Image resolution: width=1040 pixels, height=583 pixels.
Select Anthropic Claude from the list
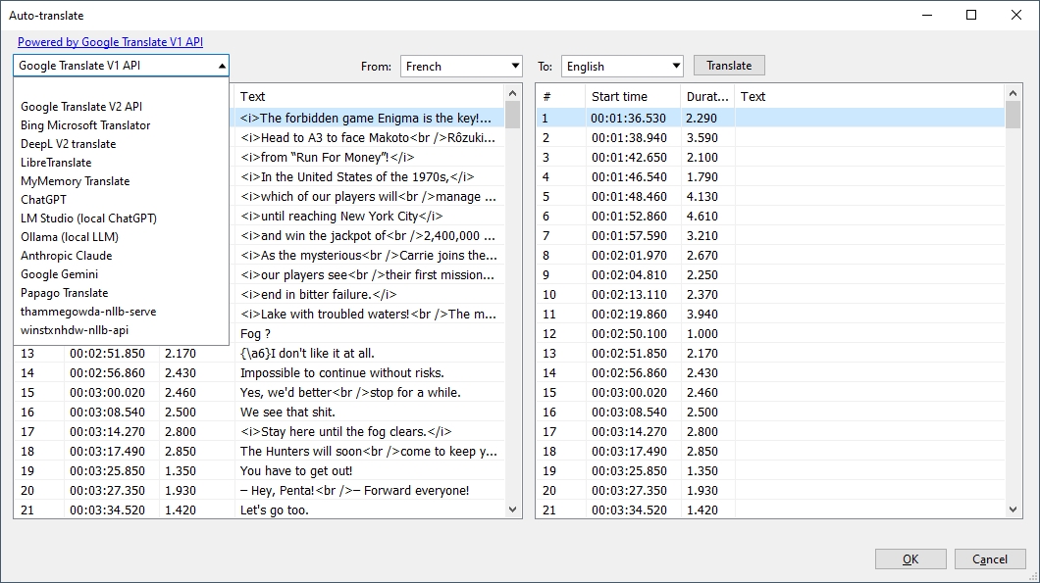point(67,255)
